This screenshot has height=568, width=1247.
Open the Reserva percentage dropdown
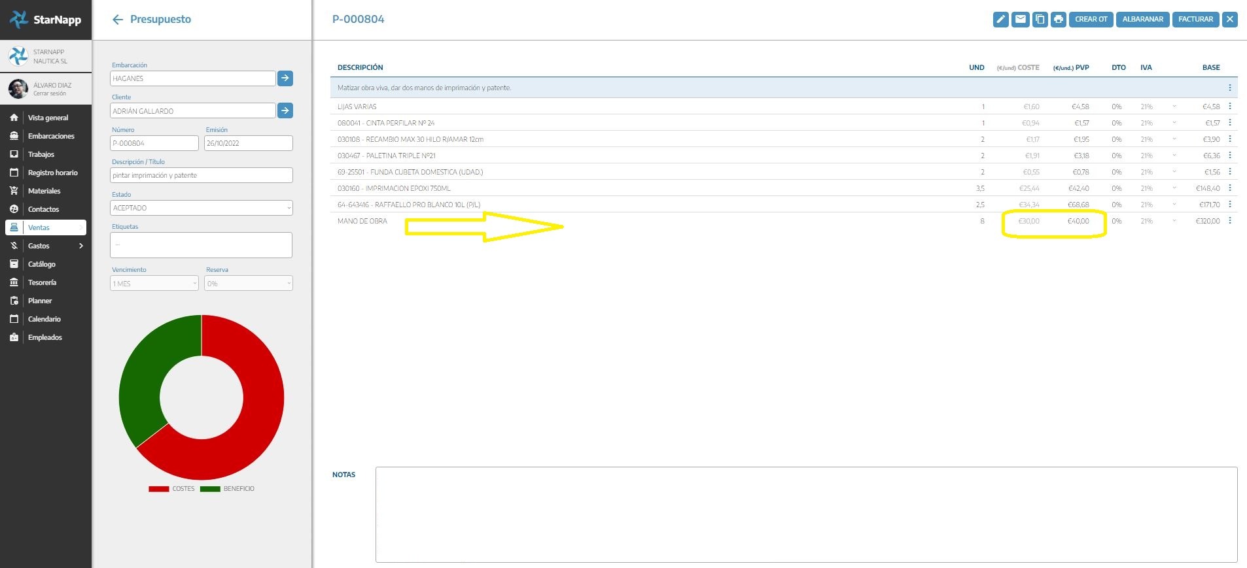[x=248, y=284]
